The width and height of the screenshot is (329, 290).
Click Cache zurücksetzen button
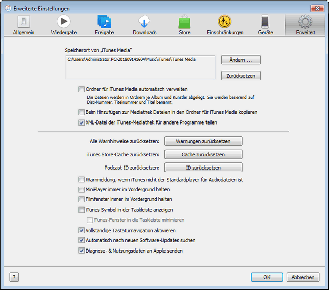(x=203, y=154)
